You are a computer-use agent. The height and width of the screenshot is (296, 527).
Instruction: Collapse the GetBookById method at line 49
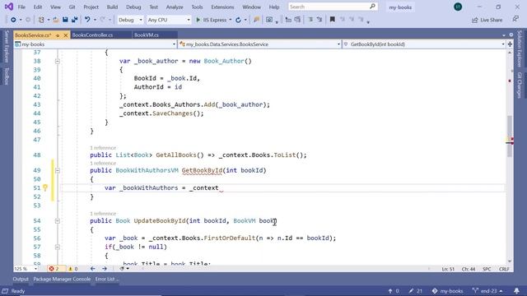(58, 170)
